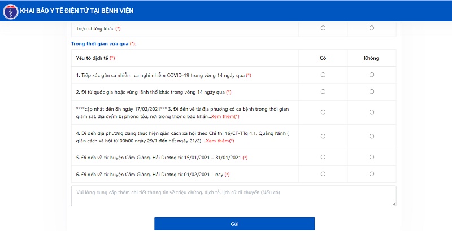Choose 'Không' for Cẩm Giàng 15/01/2021–31/01/2021
The width and height of the screenshot is (452, 231).
pos(371,156)
